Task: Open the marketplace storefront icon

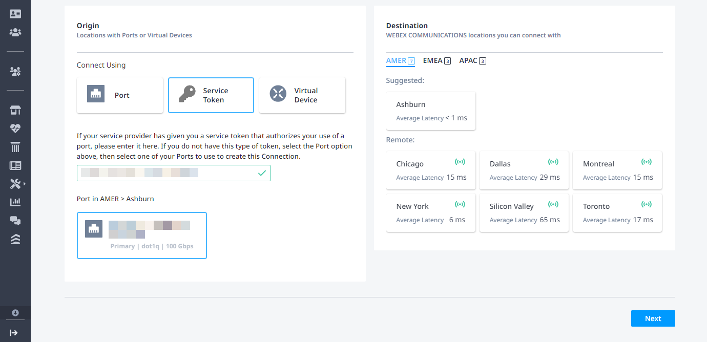Action: 15,110
